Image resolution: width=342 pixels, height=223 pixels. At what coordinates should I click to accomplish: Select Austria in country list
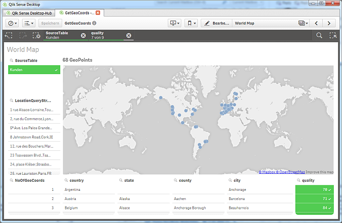click(x=89, y=199)
